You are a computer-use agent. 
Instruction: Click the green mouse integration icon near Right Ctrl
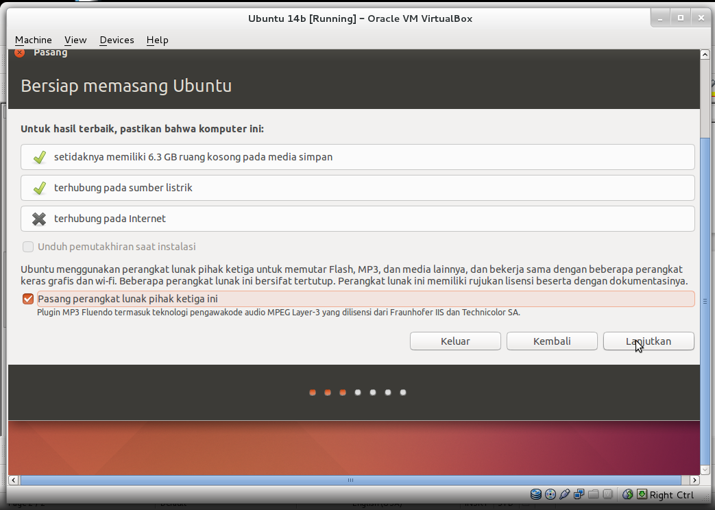tap(643, 494)
